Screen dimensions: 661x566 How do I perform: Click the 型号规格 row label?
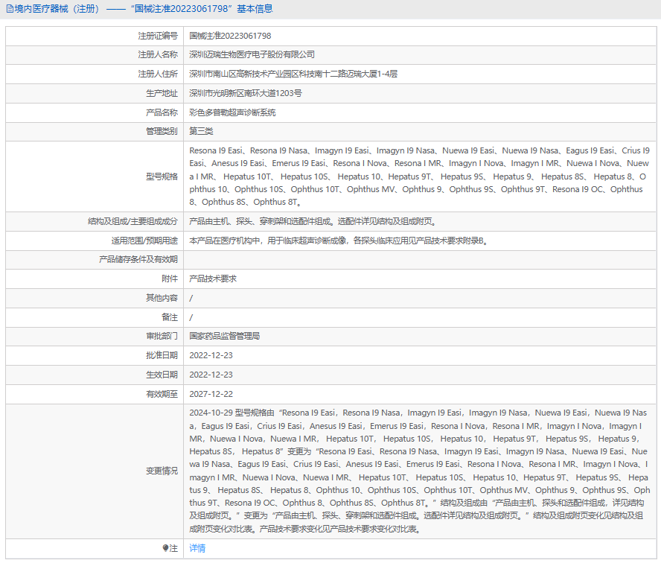pos(162,177)
